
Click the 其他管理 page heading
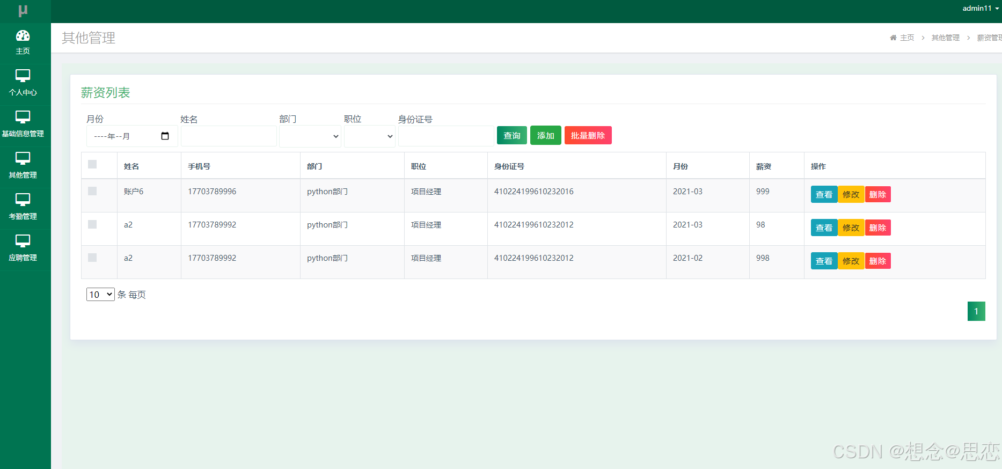(x=89, y=38)
